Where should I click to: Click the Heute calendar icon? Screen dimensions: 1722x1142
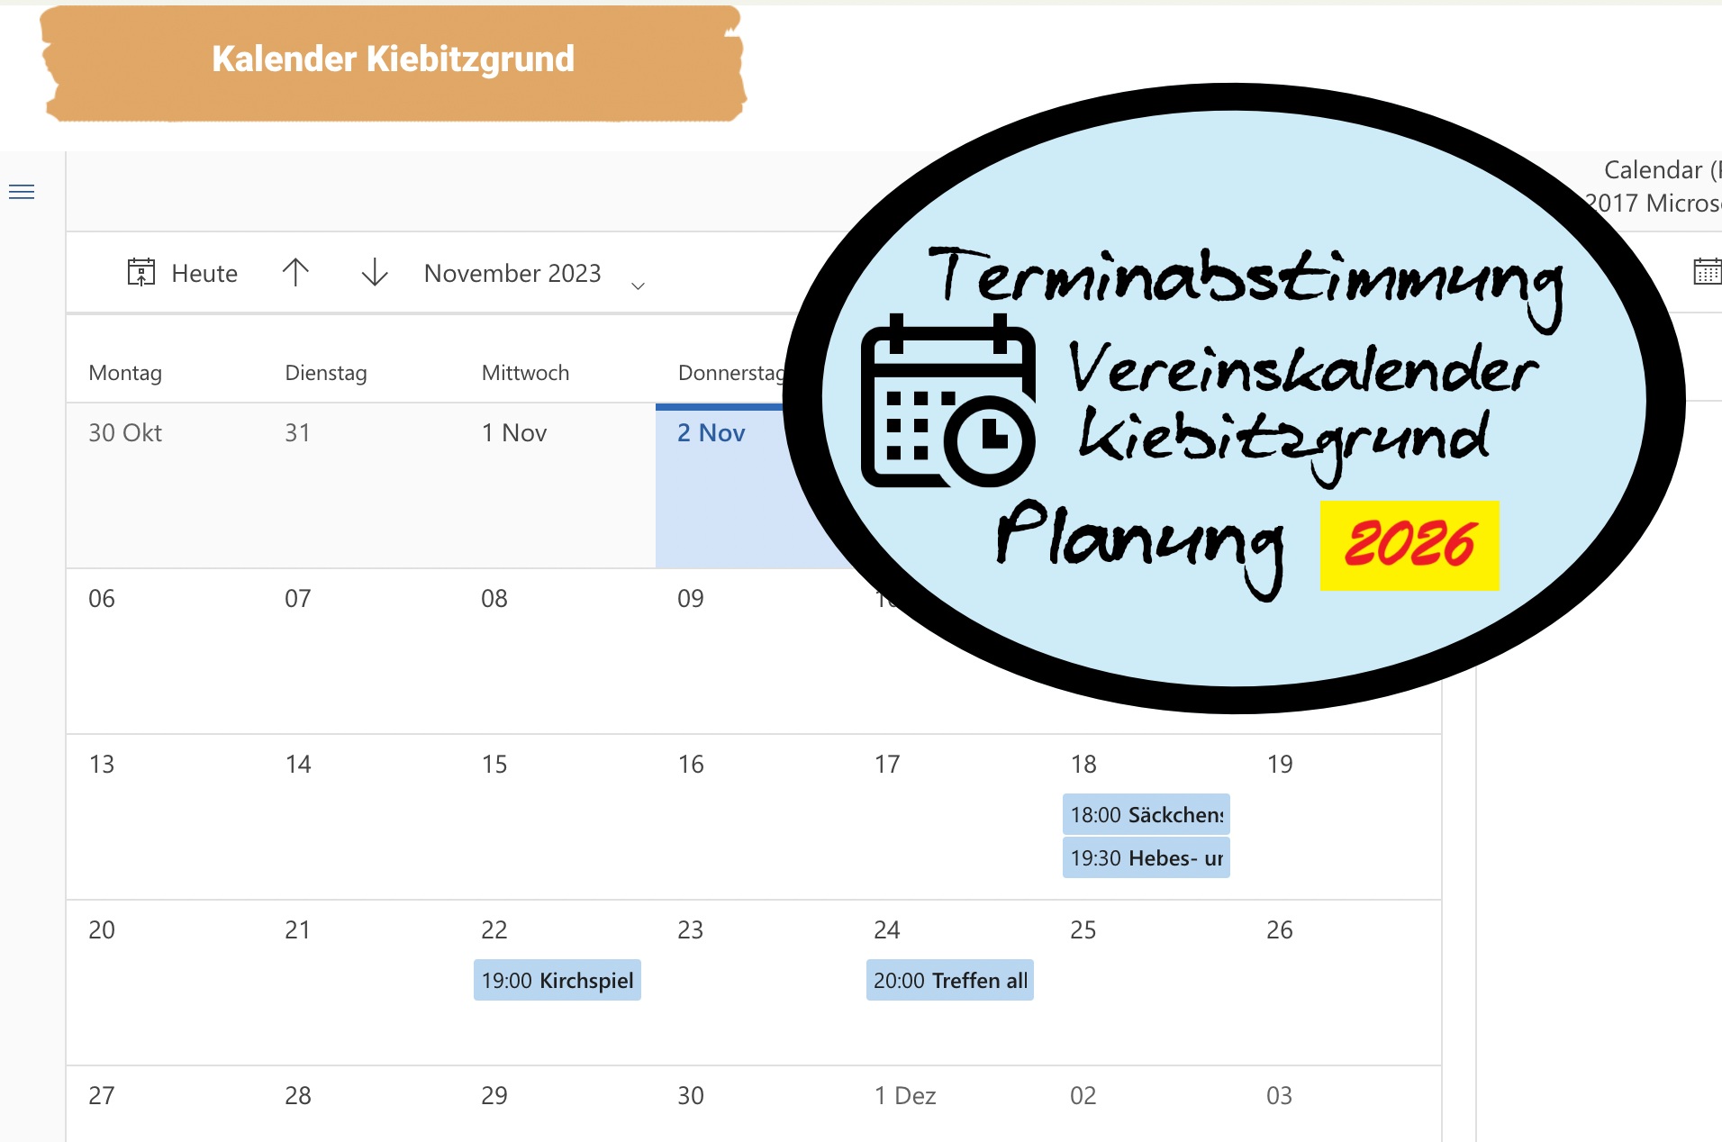coord(141,272)
